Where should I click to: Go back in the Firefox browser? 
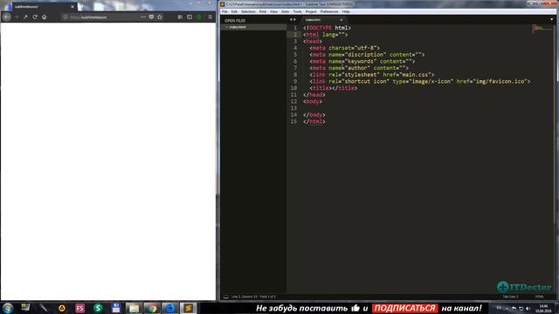coord(7,17)
